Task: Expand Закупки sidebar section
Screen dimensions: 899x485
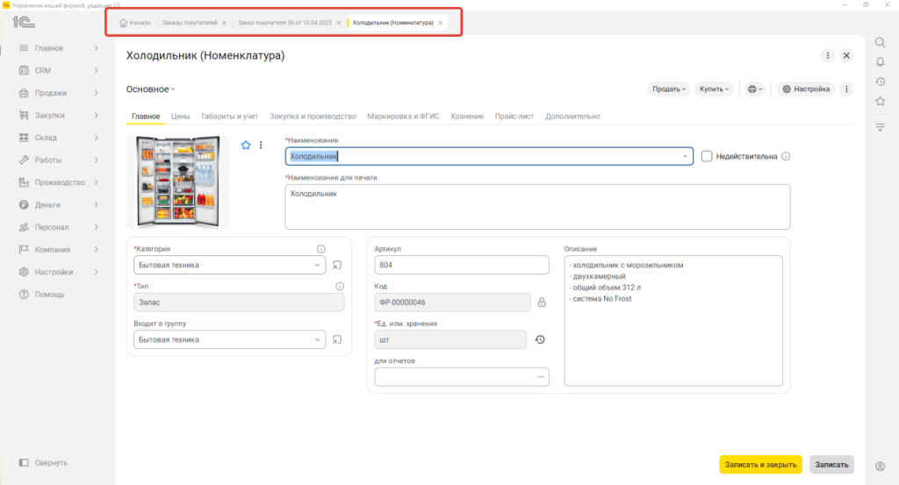Action: click(x=59, y=115)
